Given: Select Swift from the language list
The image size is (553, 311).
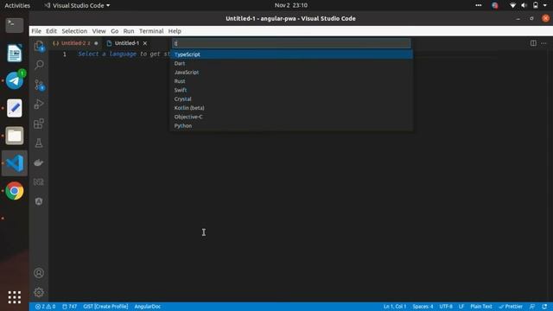Looking at the screenshot, I should click(x=292, y=90).
